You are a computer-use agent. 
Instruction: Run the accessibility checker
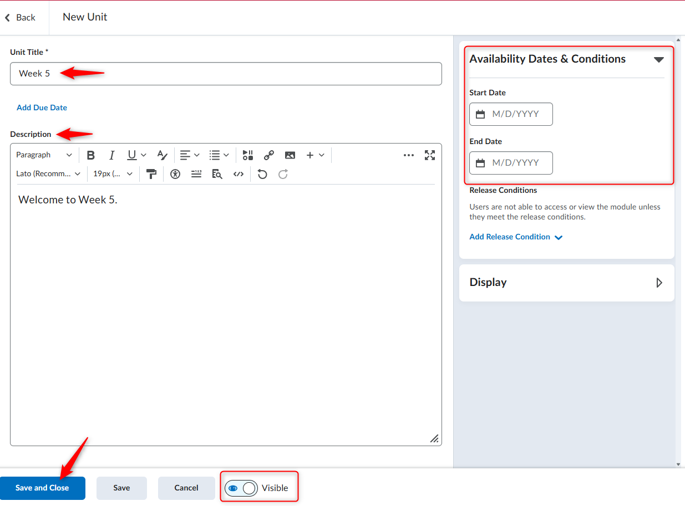click(176, 174)
